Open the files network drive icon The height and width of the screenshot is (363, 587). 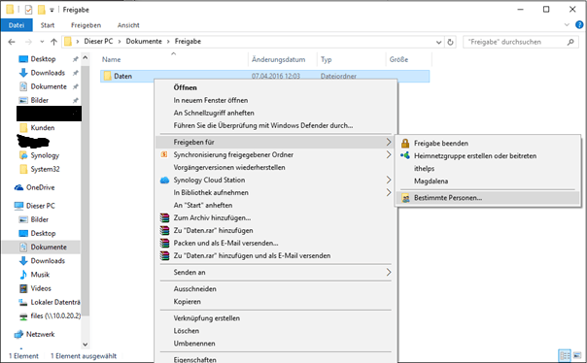point(23,316)
